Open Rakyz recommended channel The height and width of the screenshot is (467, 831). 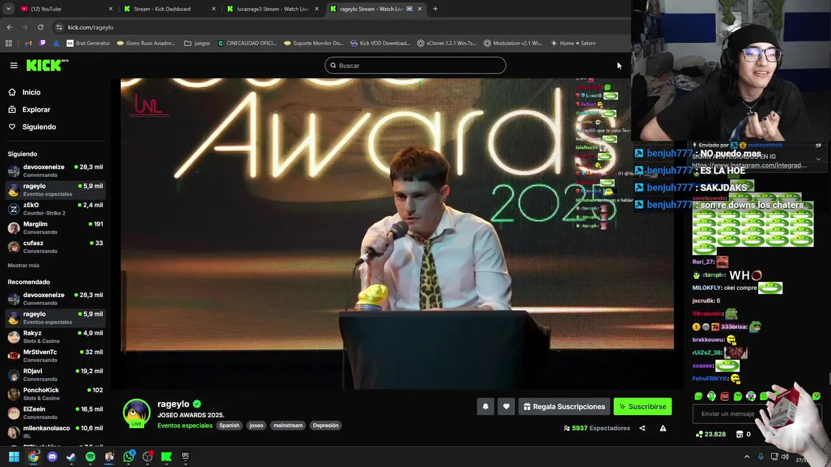coord(55,337)
